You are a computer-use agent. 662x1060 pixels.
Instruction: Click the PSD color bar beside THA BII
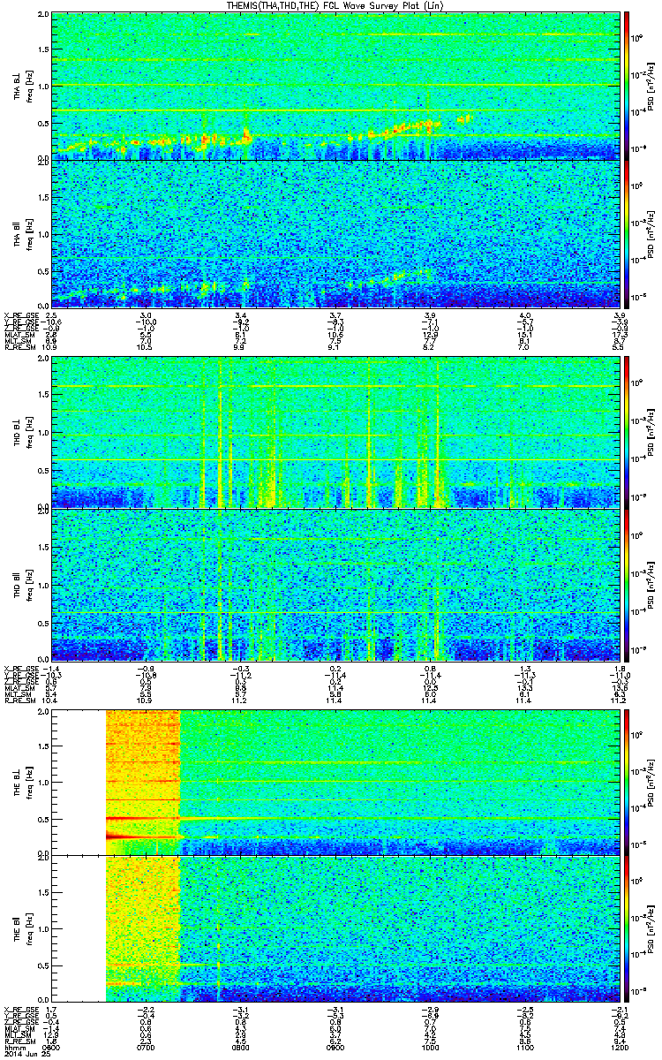pos(627,232)
